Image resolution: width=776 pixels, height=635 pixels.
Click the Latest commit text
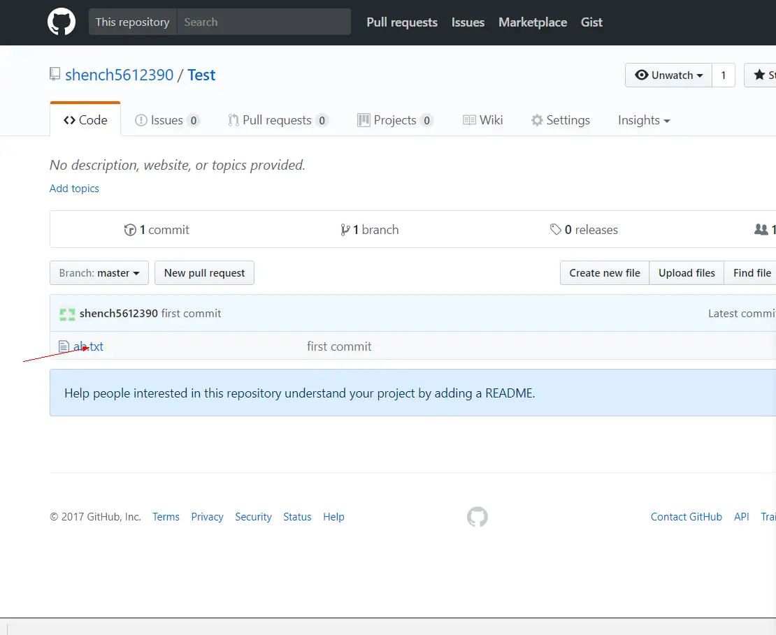coord(742,314)
